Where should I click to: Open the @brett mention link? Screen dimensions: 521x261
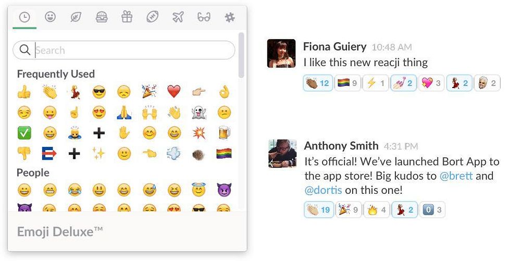[x=456, y=176]
